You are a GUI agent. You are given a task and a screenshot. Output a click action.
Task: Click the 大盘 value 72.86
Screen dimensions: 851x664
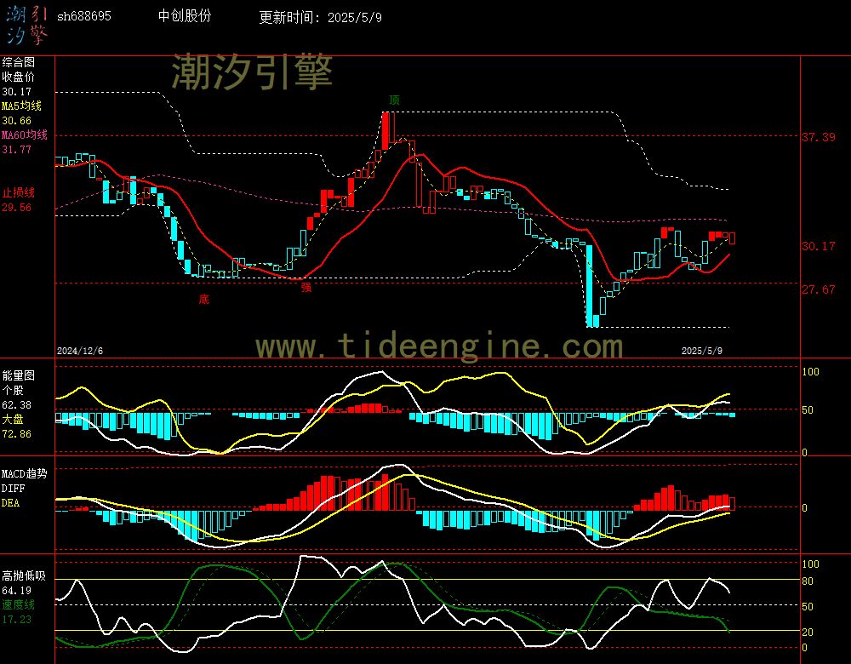pos(16,434)
